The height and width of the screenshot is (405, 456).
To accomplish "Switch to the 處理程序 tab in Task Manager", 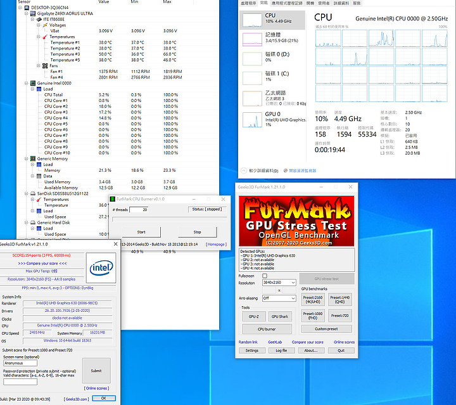I will (248, 3).
